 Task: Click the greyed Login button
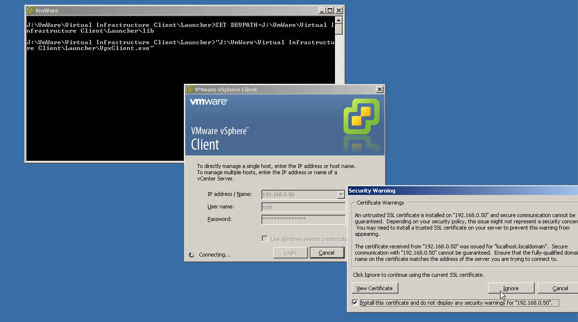[290, 253]
